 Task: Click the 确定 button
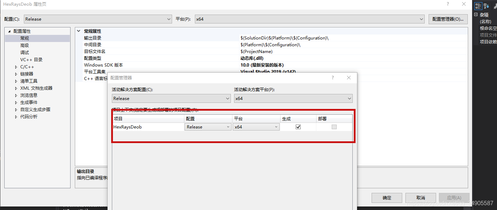pyautogui.click(x=387, y=198)
